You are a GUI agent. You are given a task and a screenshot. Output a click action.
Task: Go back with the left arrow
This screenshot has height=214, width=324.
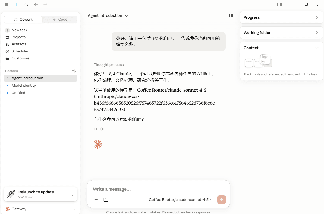(36, 4)
